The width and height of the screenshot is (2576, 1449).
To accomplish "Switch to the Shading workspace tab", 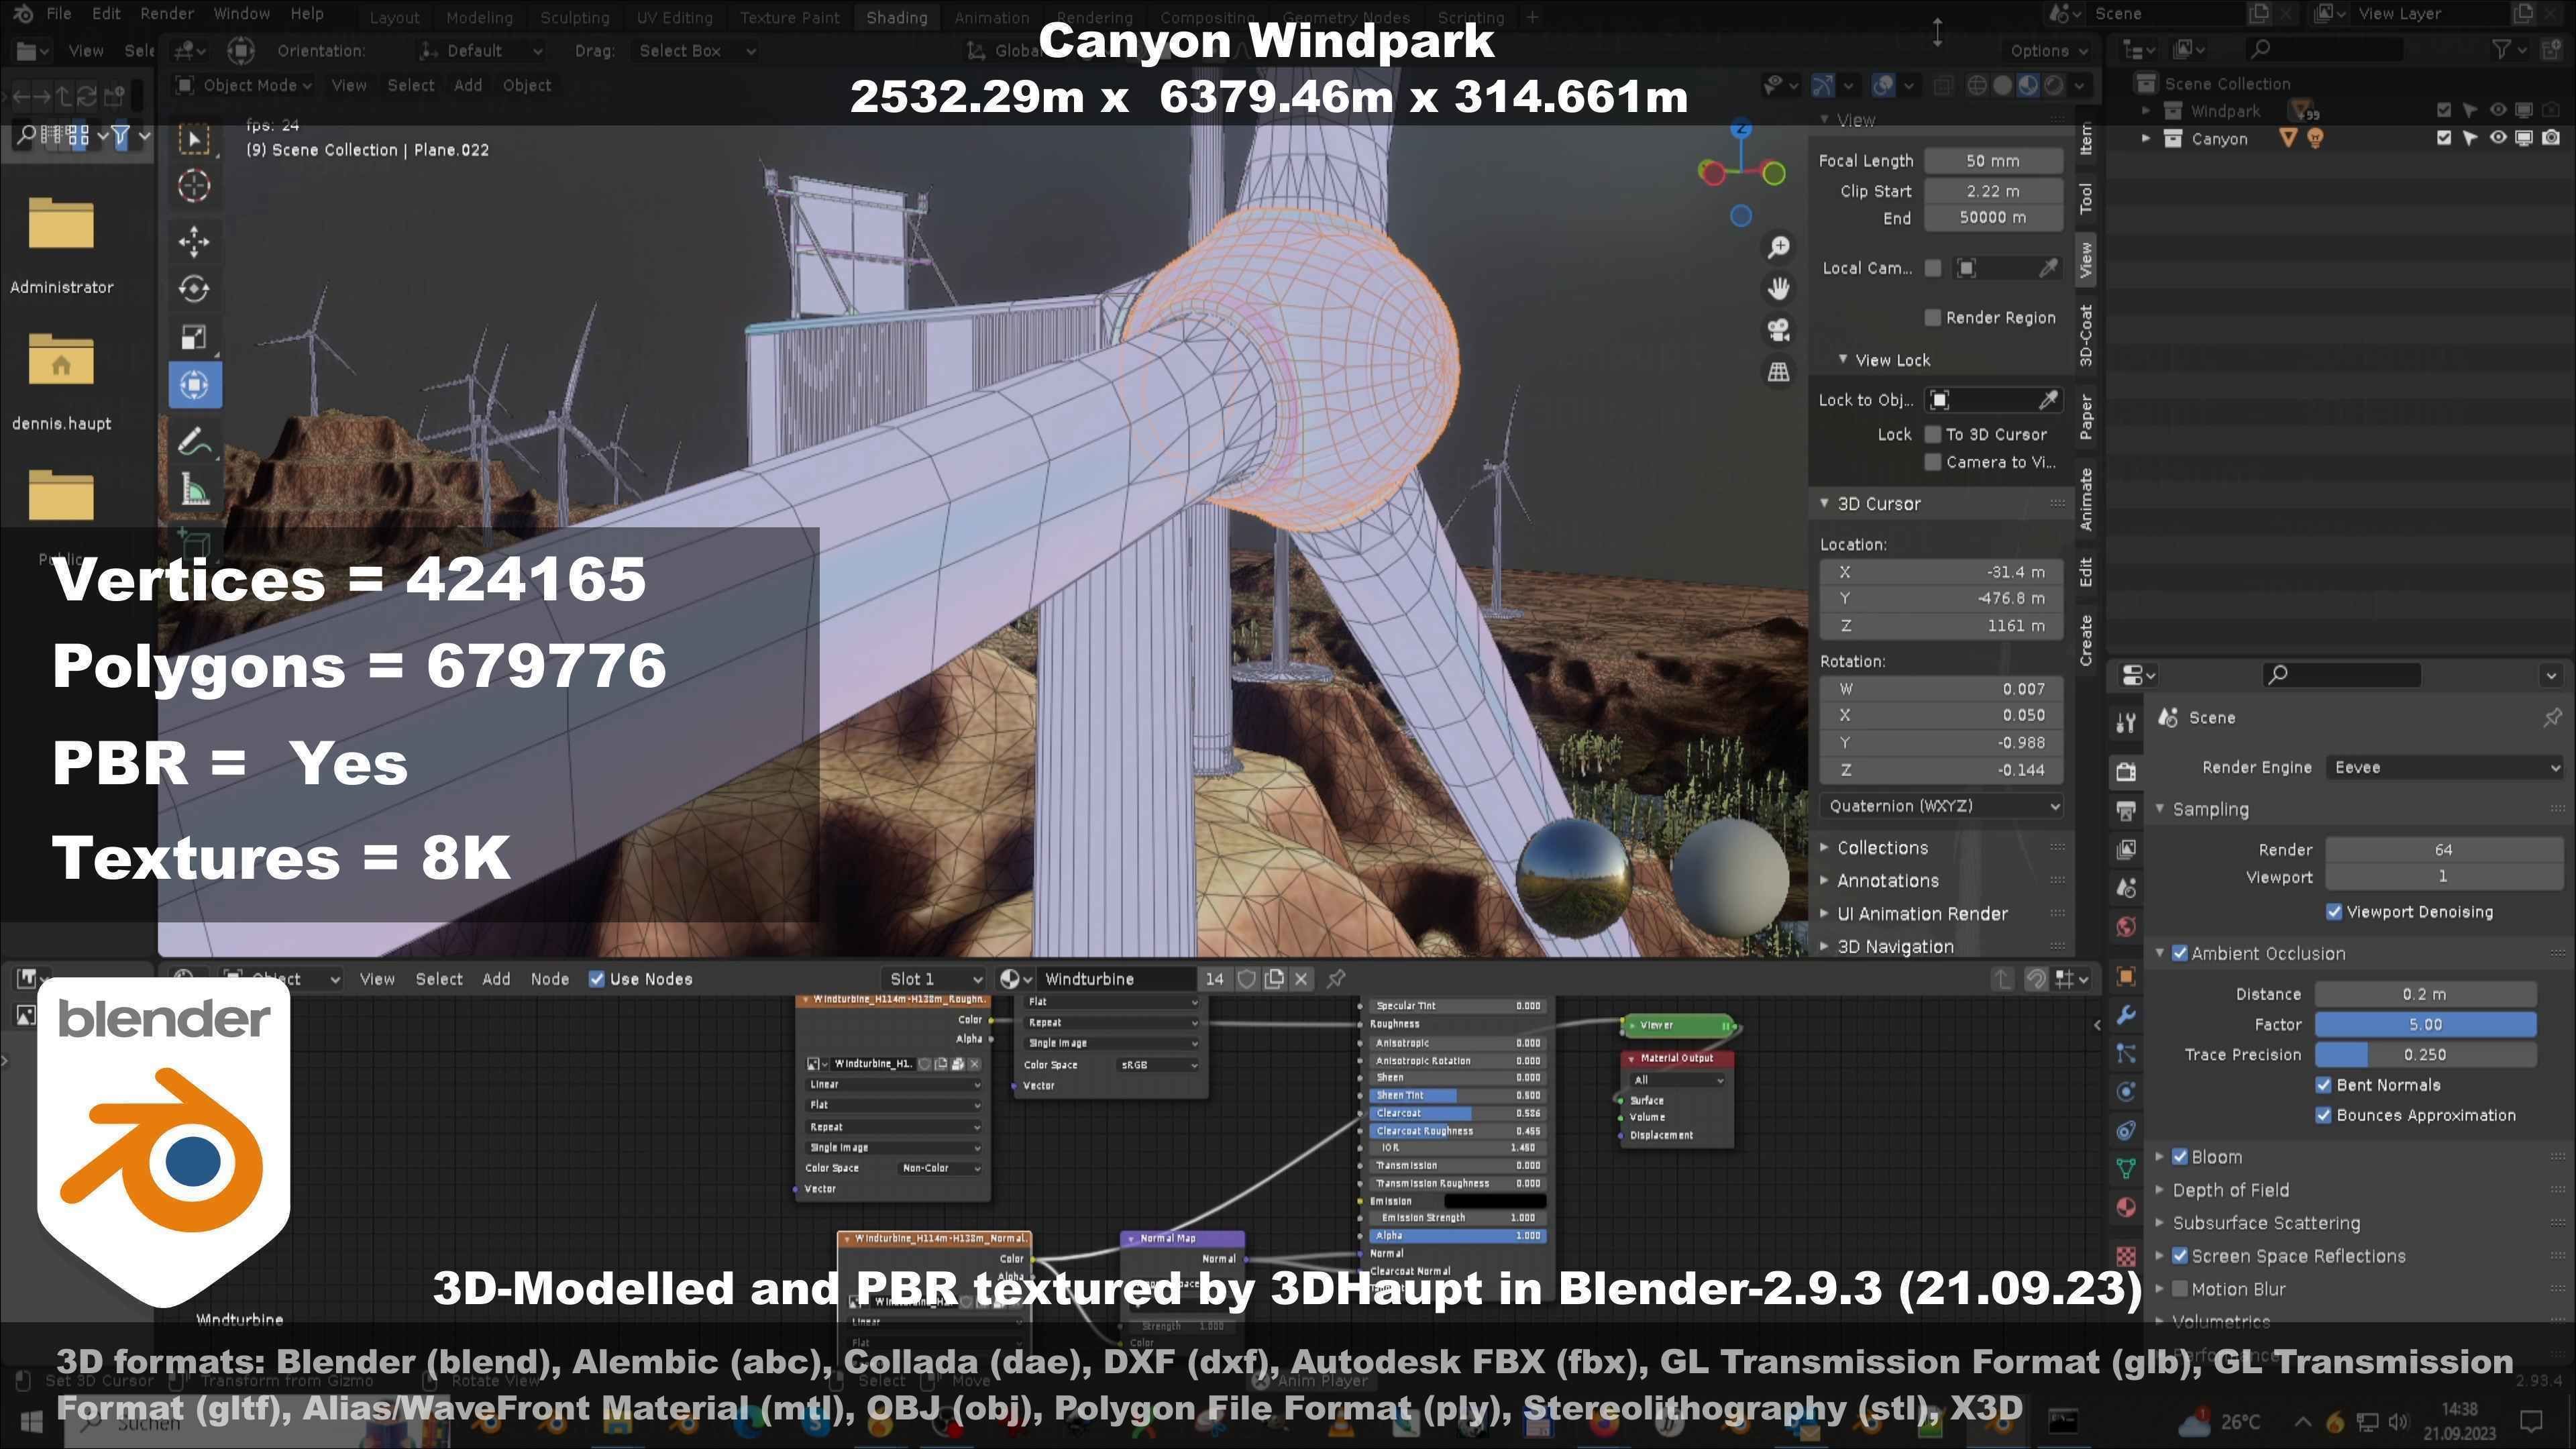I will click(x=896, y=17).
